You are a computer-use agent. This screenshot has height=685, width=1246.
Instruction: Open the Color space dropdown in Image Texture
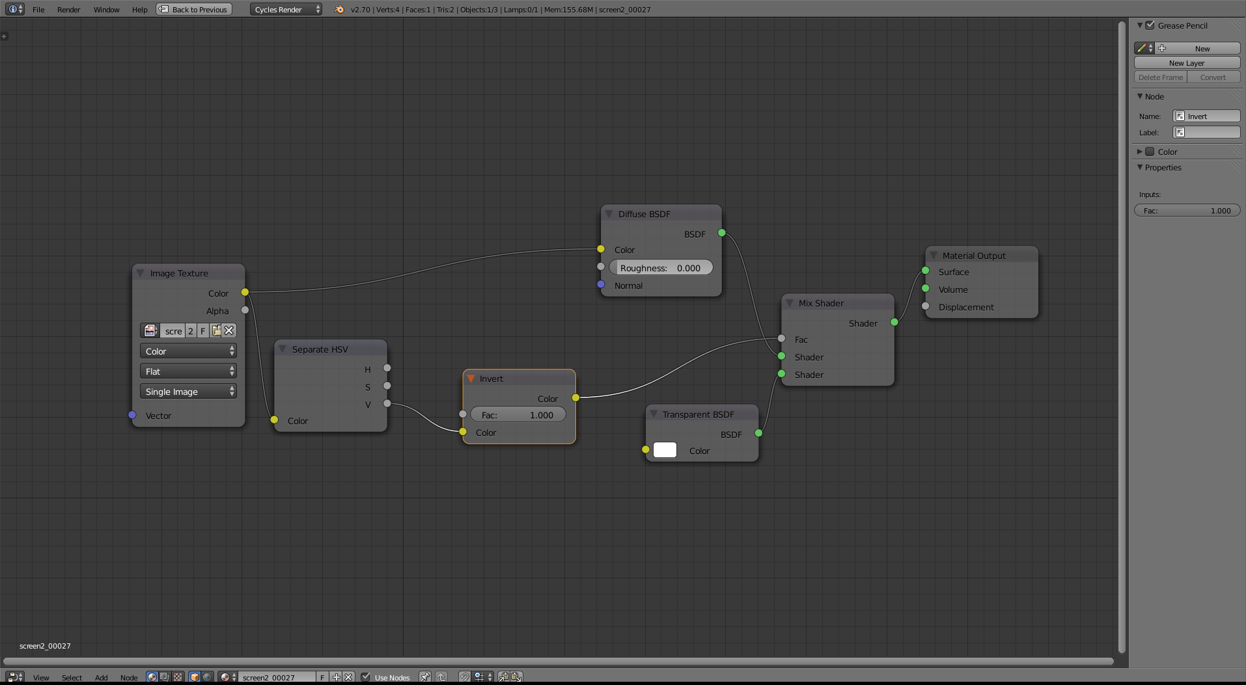click(x=188, y=351)
